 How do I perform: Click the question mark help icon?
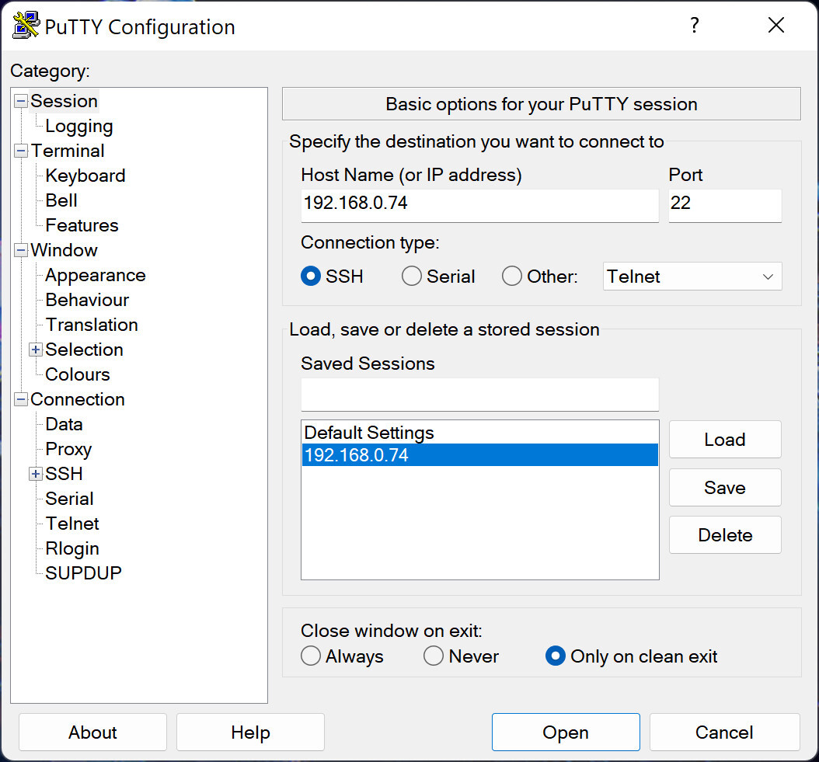click(x=695, y=26)
